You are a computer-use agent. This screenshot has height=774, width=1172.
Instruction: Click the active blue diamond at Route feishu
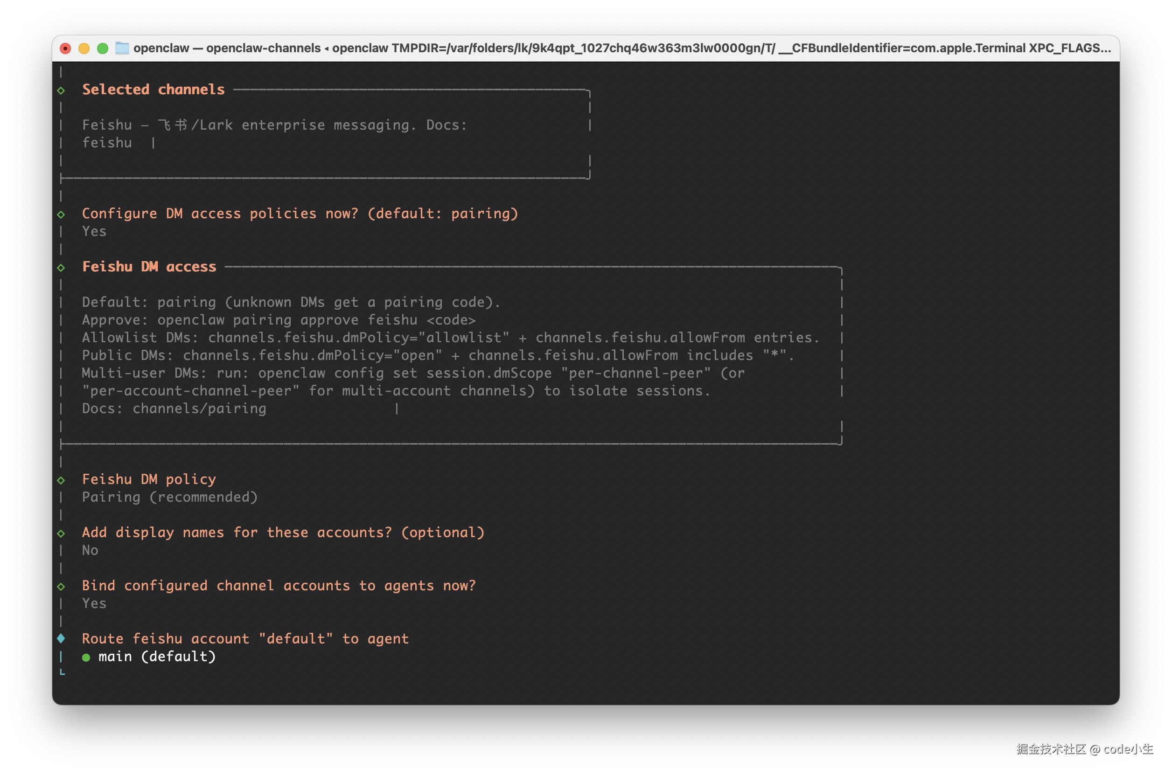tap(61, 638)
